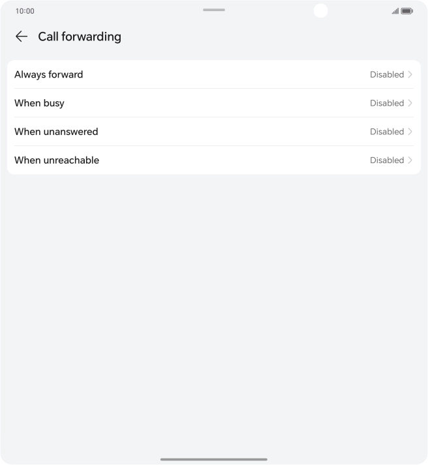Tap the top drag handle pill
The width and height of the screenshot is (428, 465).
click(214, 10)
